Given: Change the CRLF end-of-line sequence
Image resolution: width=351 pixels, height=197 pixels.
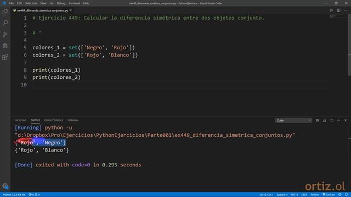Looking at the screenshot, I should click(x=304, y=195).
